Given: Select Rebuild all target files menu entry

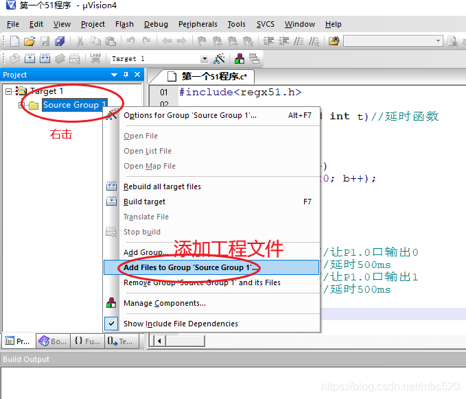Looking at the screenshot, I should point(211,186).
